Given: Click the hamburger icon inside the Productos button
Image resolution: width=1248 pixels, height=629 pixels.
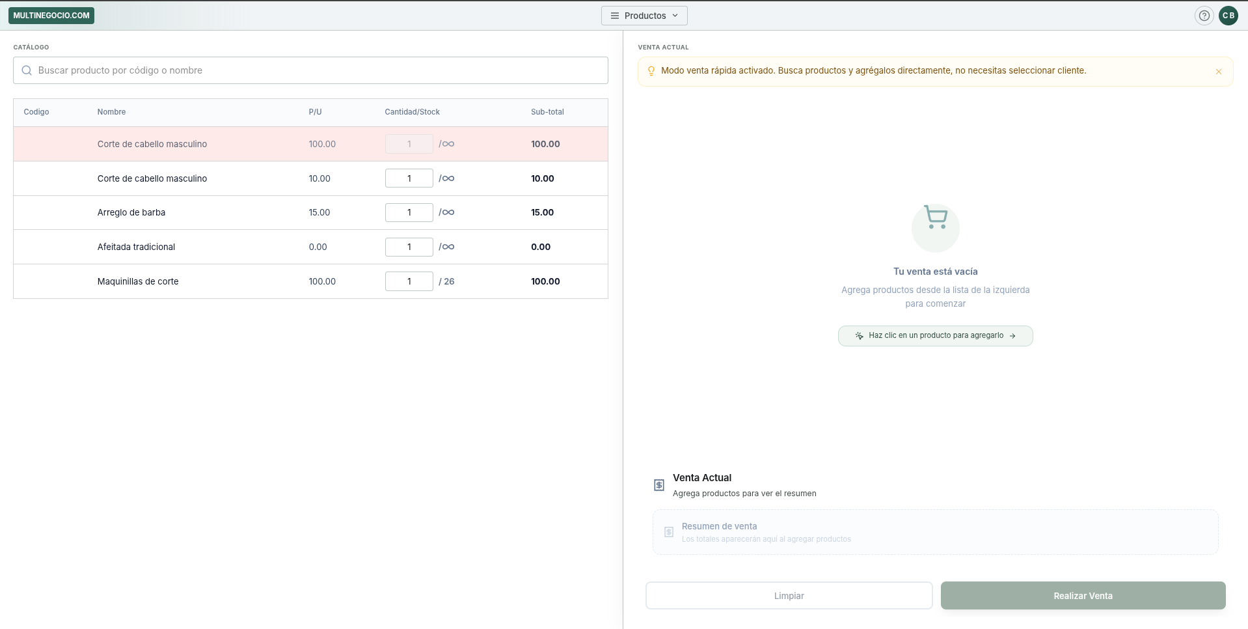Looking at the screenshot, I should click(614, 15).
